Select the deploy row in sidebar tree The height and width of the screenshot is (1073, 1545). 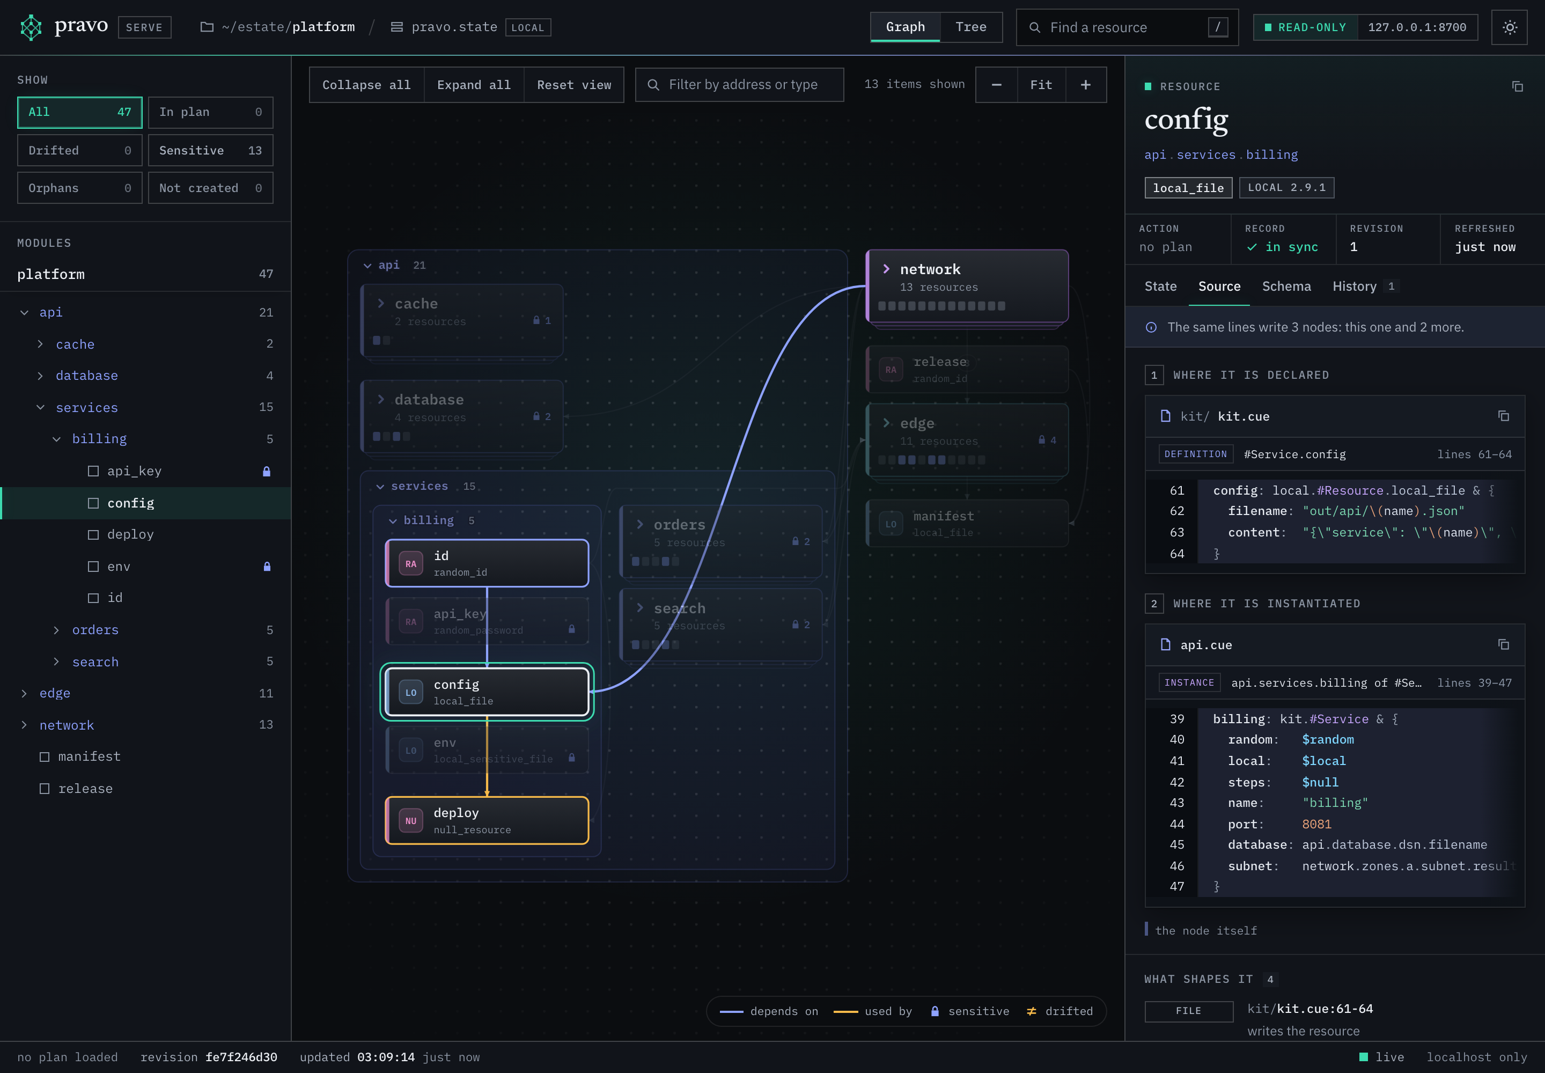click(145, 534)
